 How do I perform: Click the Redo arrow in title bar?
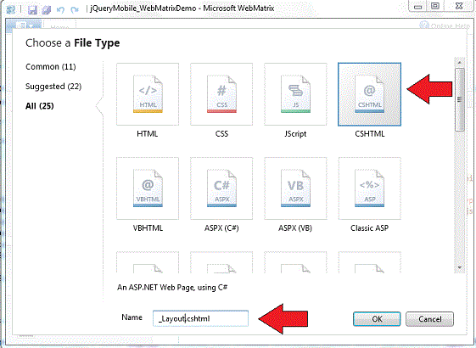(75, 9)
